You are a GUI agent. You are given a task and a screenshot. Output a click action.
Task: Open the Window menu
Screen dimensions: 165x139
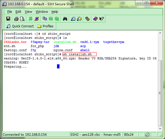[42, 12]
